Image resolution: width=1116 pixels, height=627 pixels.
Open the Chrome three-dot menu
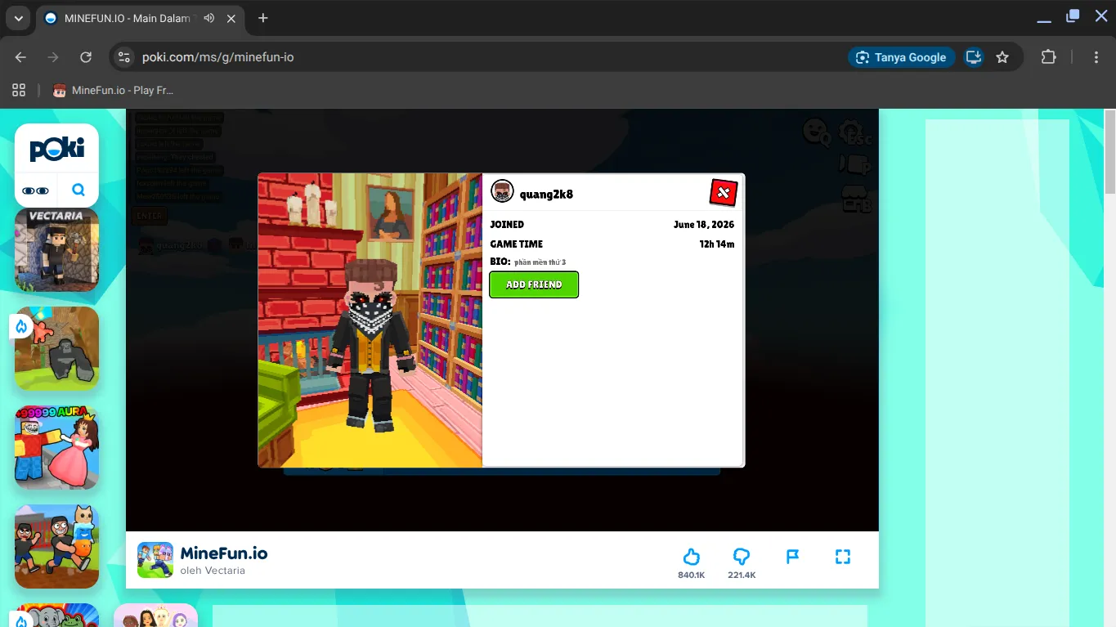(1096, 57)
